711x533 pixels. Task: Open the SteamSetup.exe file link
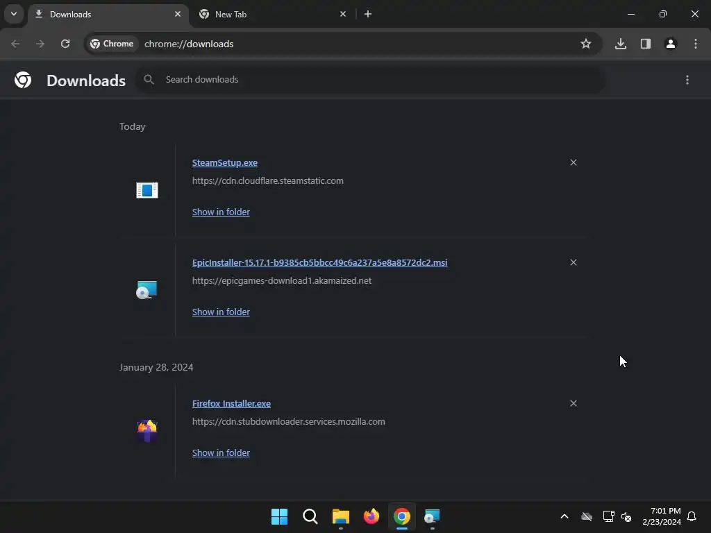coord(225,162)
